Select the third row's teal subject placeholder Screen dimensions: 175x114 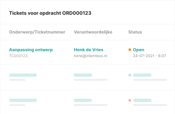pos(23,100)
